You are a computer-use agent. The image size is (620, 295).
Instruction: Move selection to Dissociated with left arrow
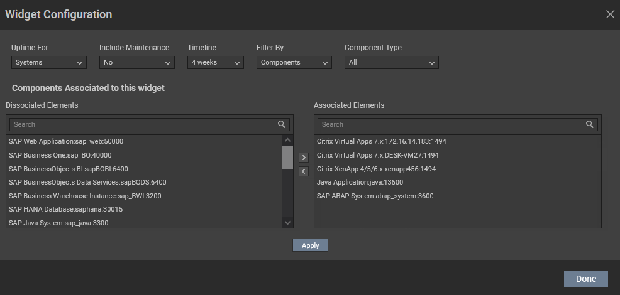(x=304, y=171)
